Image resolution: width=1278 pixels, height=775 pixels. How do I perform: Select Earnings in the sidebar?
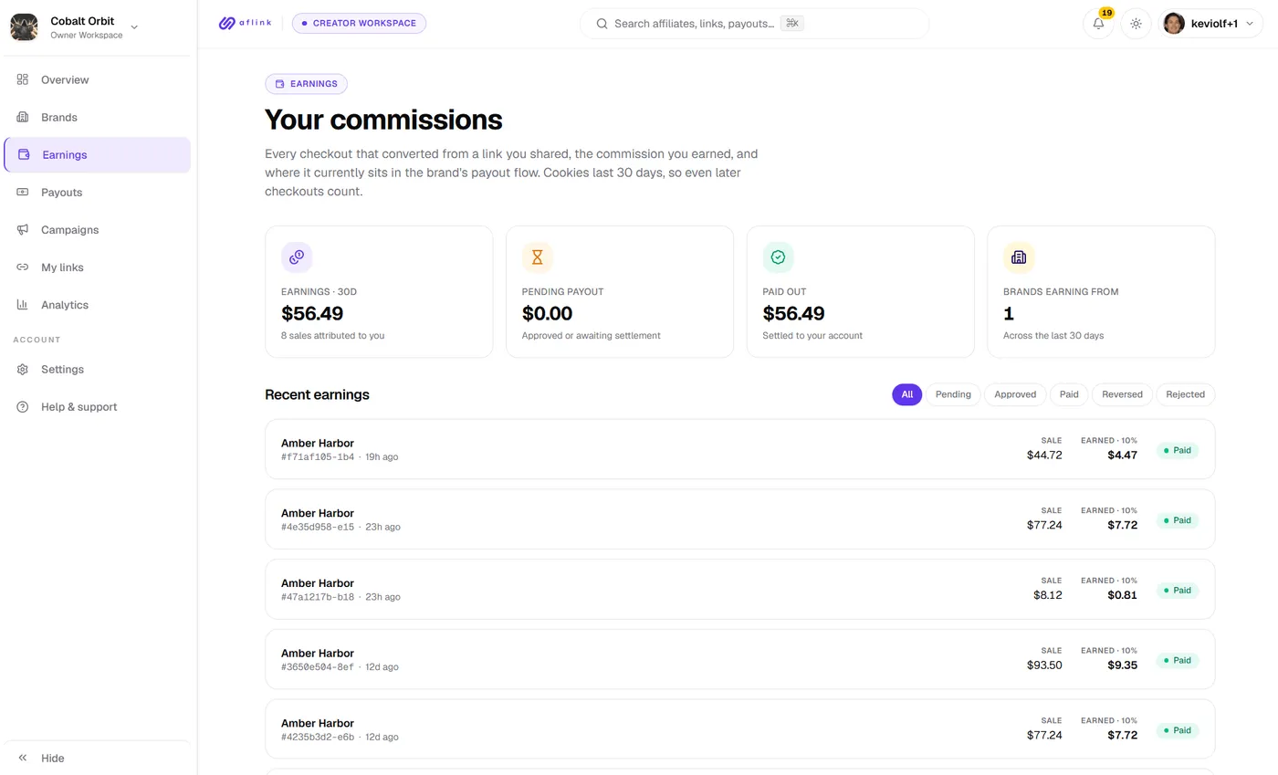click(x=98, y=155)
